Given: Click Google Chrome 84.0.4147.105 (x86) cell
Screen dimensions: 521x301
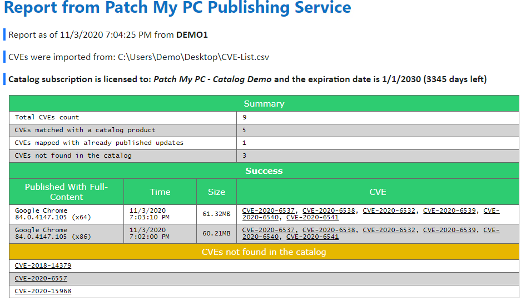Looking at the screenshot, I should point(67,233).
